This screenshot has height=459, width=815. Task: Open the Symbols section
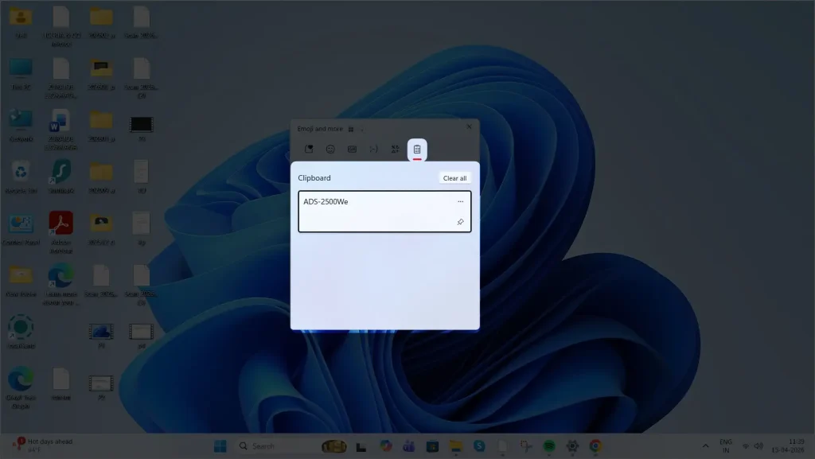point(396,149)
